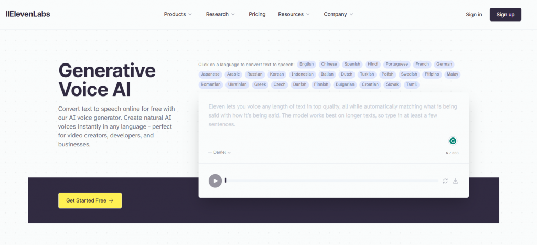Open the Daniel voice selector dropdown
Screen dimensions: 537x245
pyautogui.click(x=220, y=152)
